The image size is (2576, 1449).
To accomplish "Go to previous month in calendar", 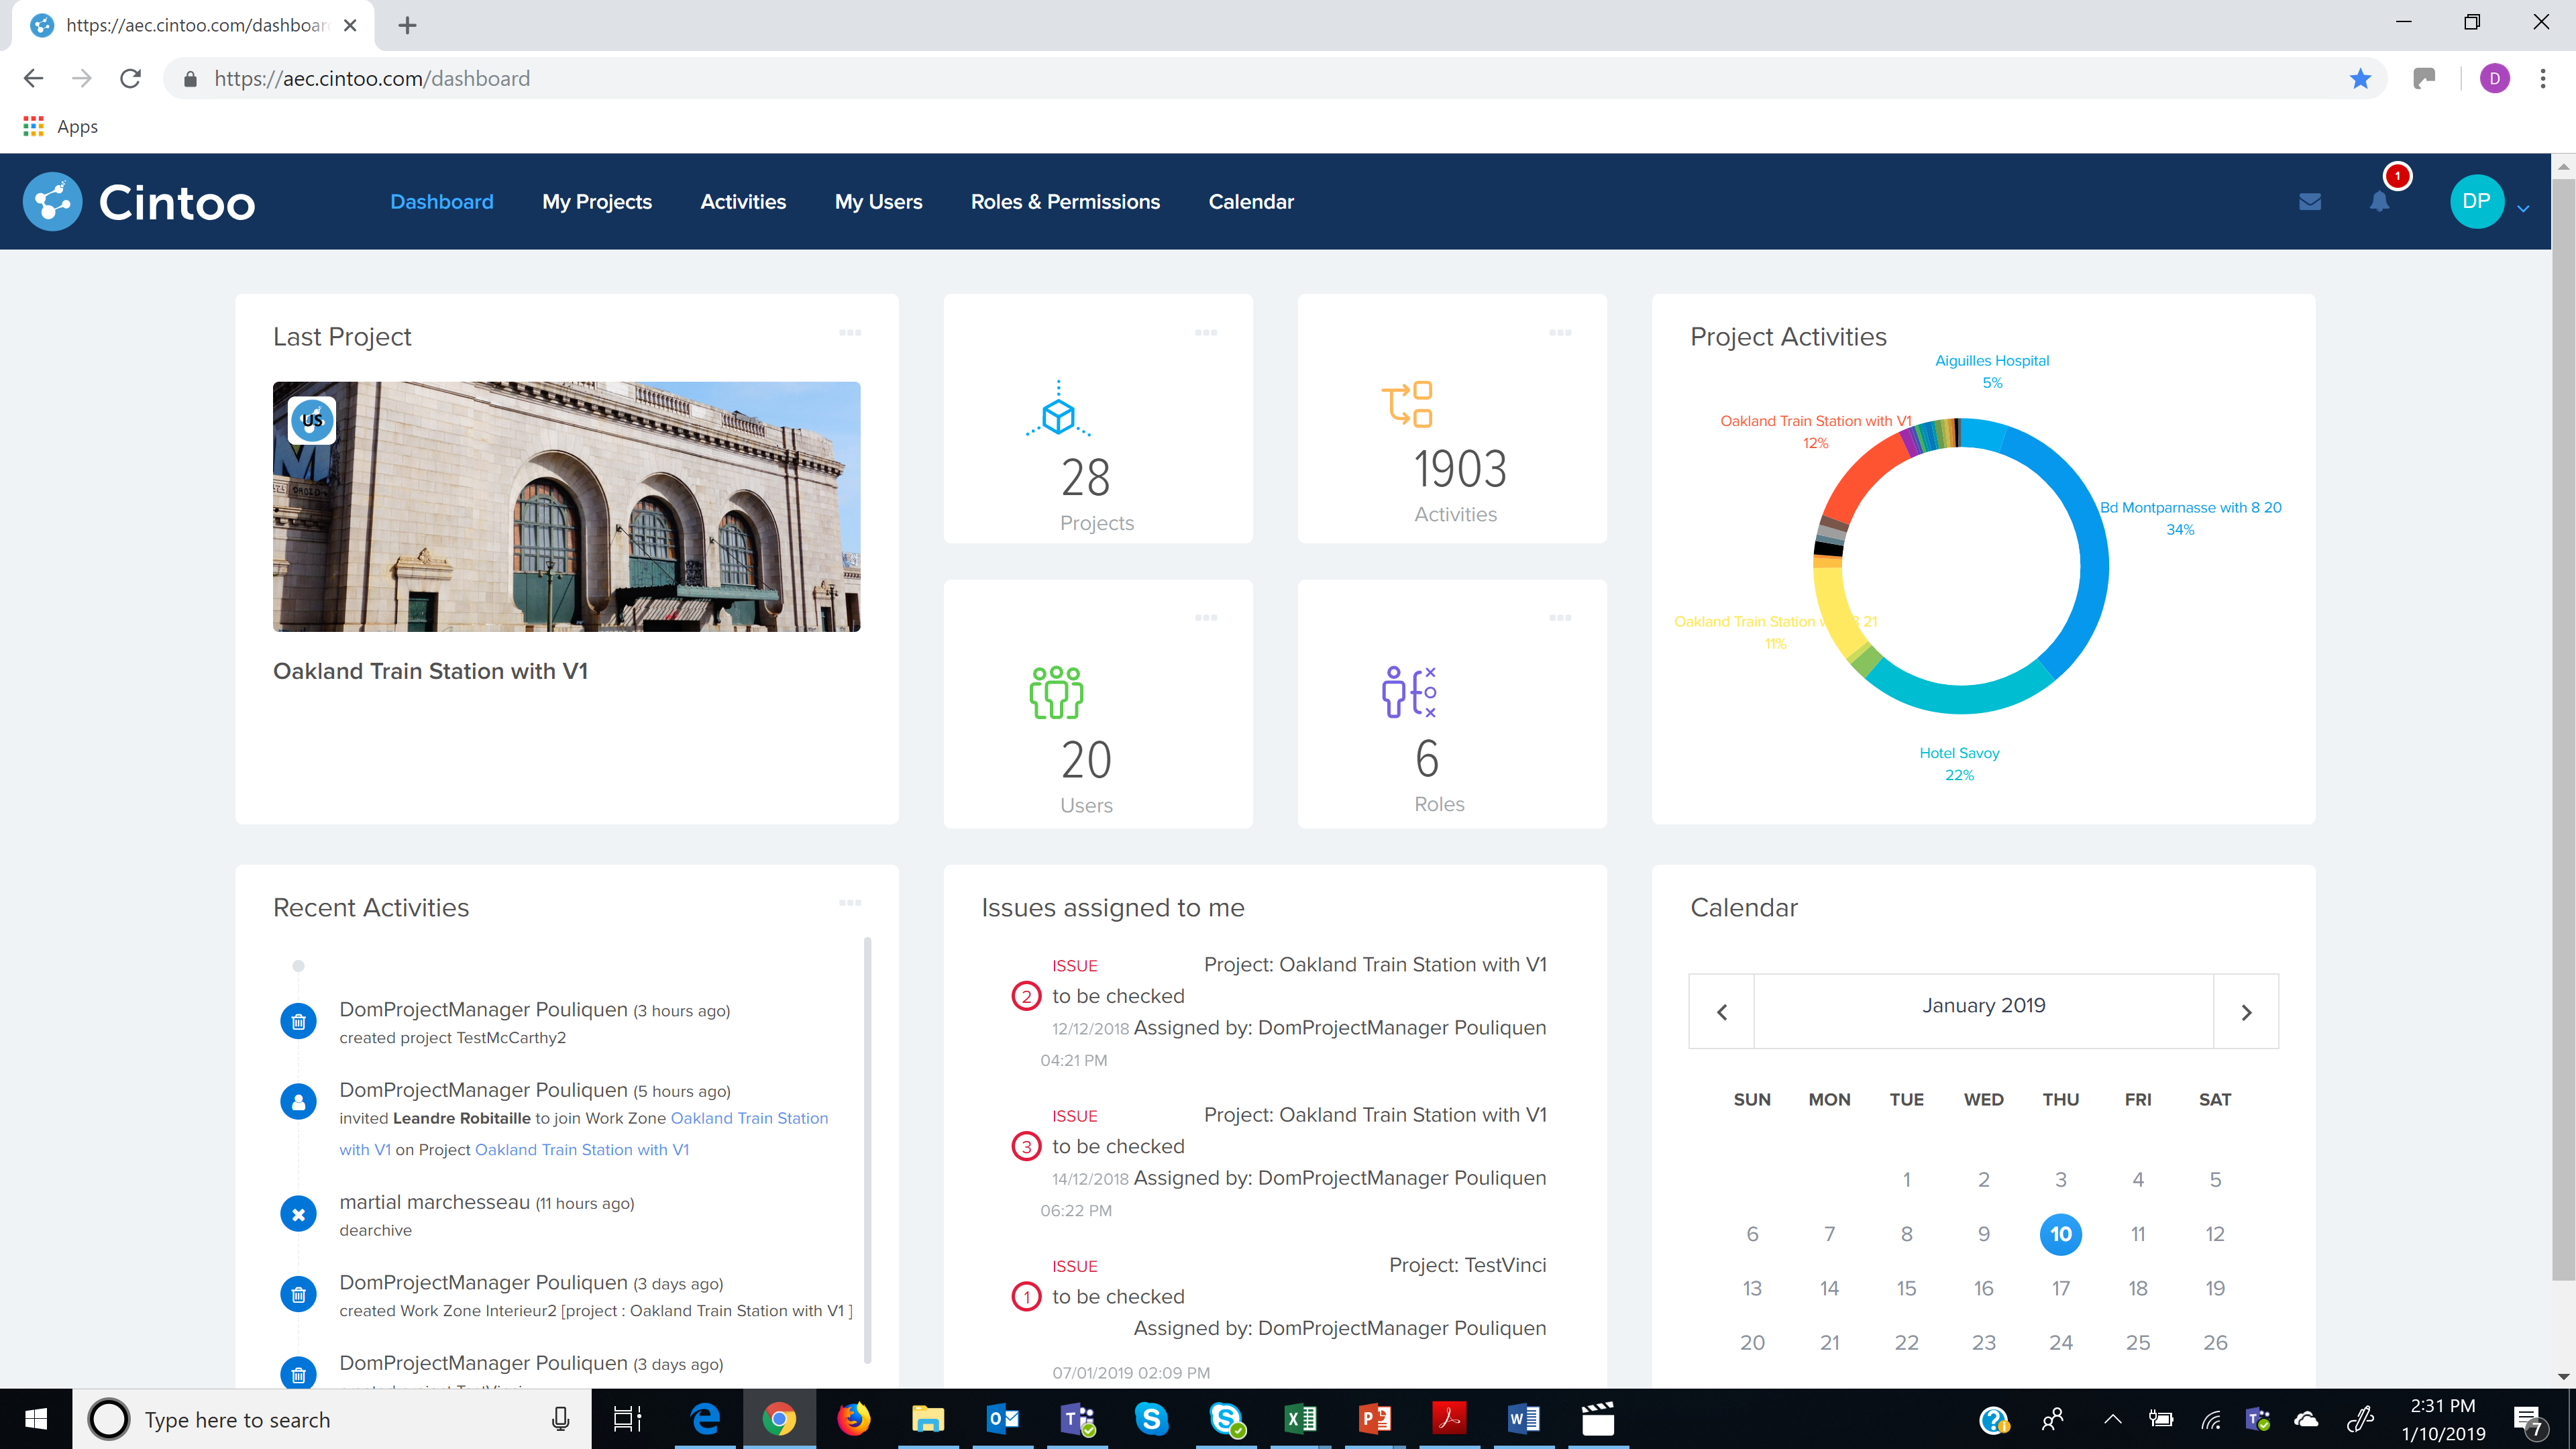I will (x=1722, y=1012).
